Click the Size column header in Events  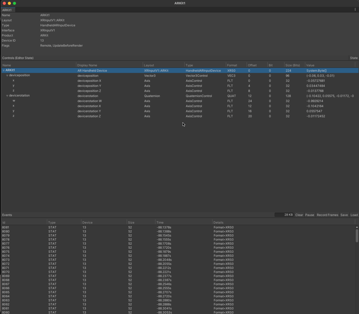click(x=141, y=222)
